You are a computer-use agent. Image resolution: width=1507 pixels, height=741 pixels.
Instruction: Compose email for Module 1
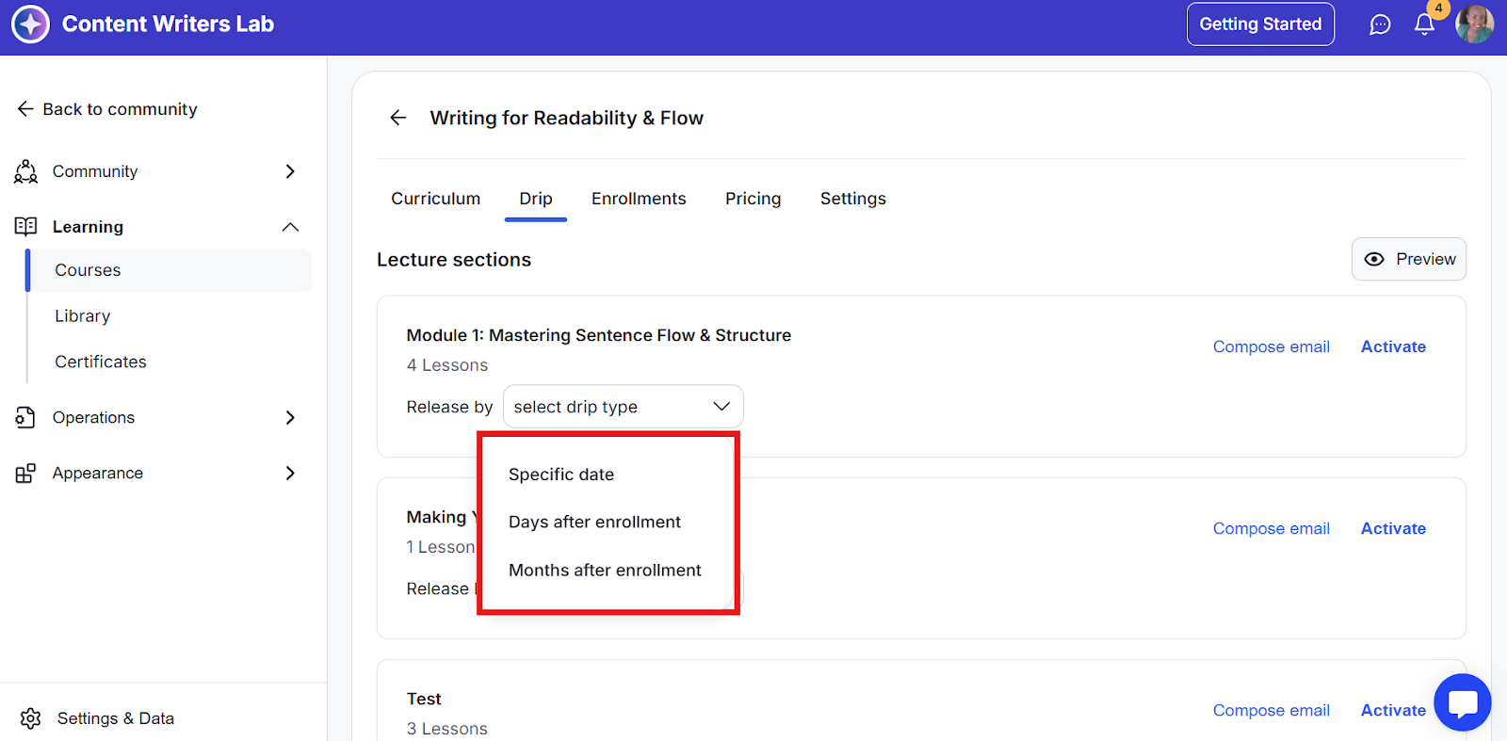(x=1272, y=346)
